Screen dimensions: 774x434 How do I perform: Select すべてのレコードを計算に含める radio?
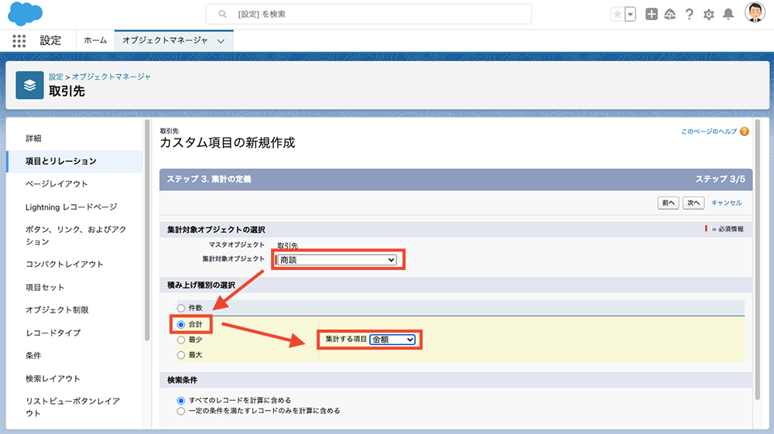(x=181, y=401)
